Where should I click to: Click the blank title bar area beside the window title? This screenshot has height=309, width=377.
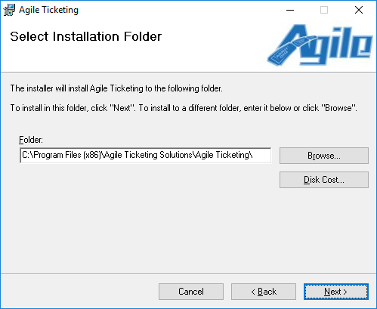tap(176, 10)
